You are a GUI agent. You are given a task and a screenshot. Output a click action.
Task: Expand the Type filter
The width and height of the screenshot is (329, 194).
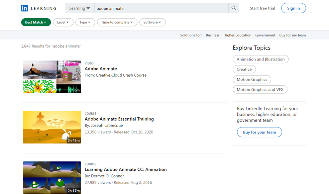(x=85, y=22)
